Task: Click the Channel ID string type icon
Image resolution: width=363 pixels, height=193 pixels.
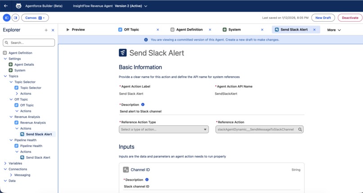Action: [x=126, y=170]
